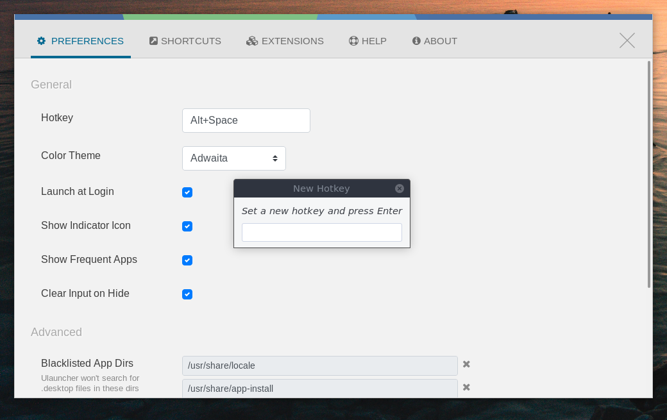
Task: Click the shortcut icon next to Shortcuts tab
Action: pos(153,40)
